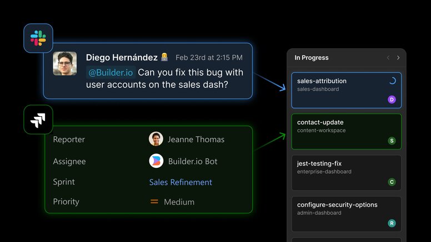Image resolution: width=431 pixels, height=242 pixels.
Task: Click the purple D avatar badge
Action: tap(392, 100)
